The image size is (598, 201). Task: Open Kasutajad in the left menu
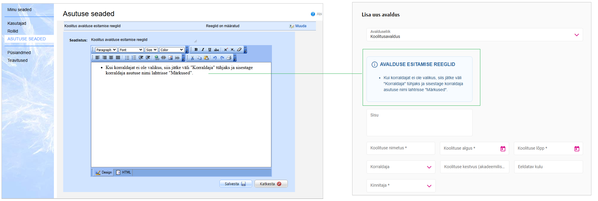[x=17, y=23]
